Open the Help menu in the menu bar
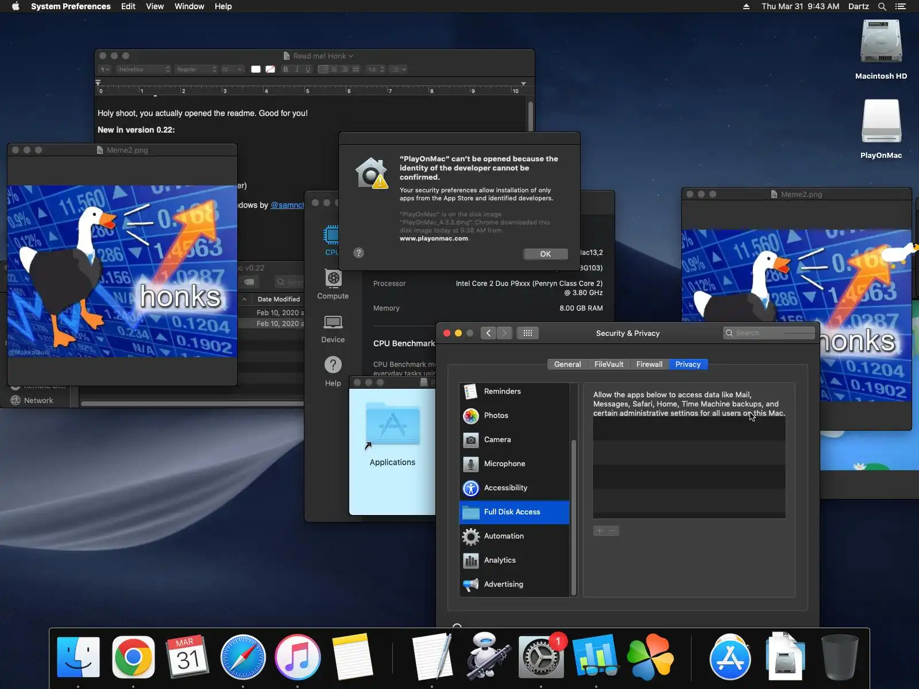The width and height of the screenshot is (919, 689). click(x=223, y=6)
